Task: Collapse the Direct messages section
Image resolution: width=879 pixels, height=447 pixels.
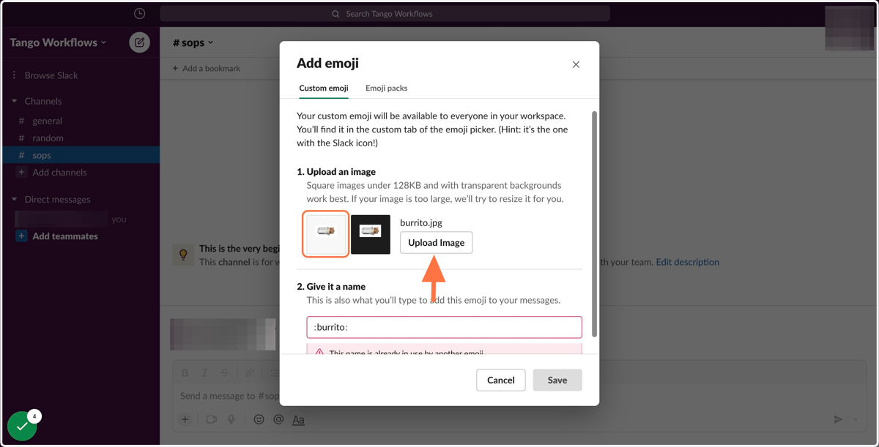Action: (14, 199)
